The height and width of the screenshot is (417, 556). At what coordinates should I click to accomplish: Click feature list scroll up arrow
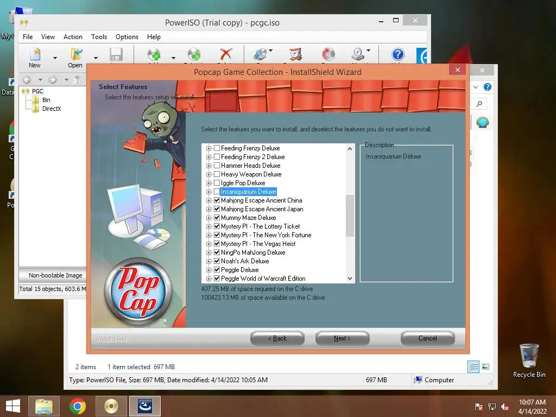tap(350, 149)
